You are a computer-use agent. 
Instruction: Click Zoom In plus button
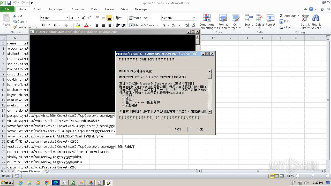pyautogui.click(x=328, y=176)
